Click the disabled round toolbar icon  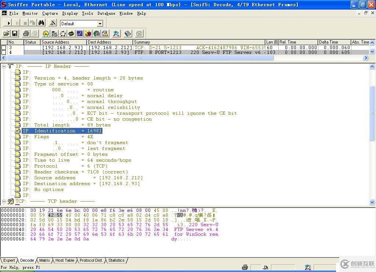139,34
